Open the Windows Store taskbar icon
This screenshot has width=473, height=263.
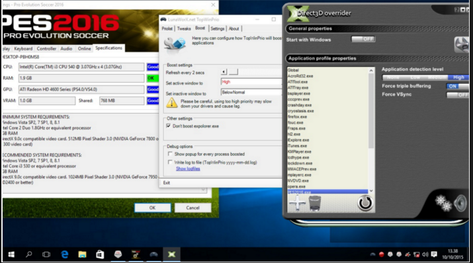pos(100,254)
